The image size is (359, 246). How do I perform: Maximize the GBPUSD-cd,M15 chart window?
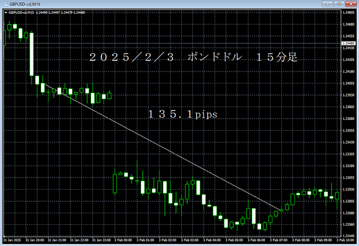pos(339,4)
